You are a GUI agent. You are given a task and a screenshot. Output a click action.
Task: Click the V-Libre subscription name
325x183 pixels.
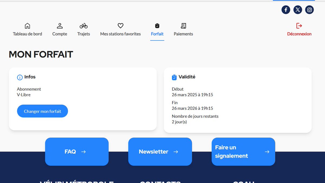(x=24, y=95)
